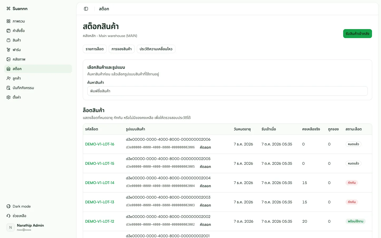The width and height of the screenshot is (381, 238).
Task: Click the ล็อตสินค้า section heading
Action: pos(94,110)
